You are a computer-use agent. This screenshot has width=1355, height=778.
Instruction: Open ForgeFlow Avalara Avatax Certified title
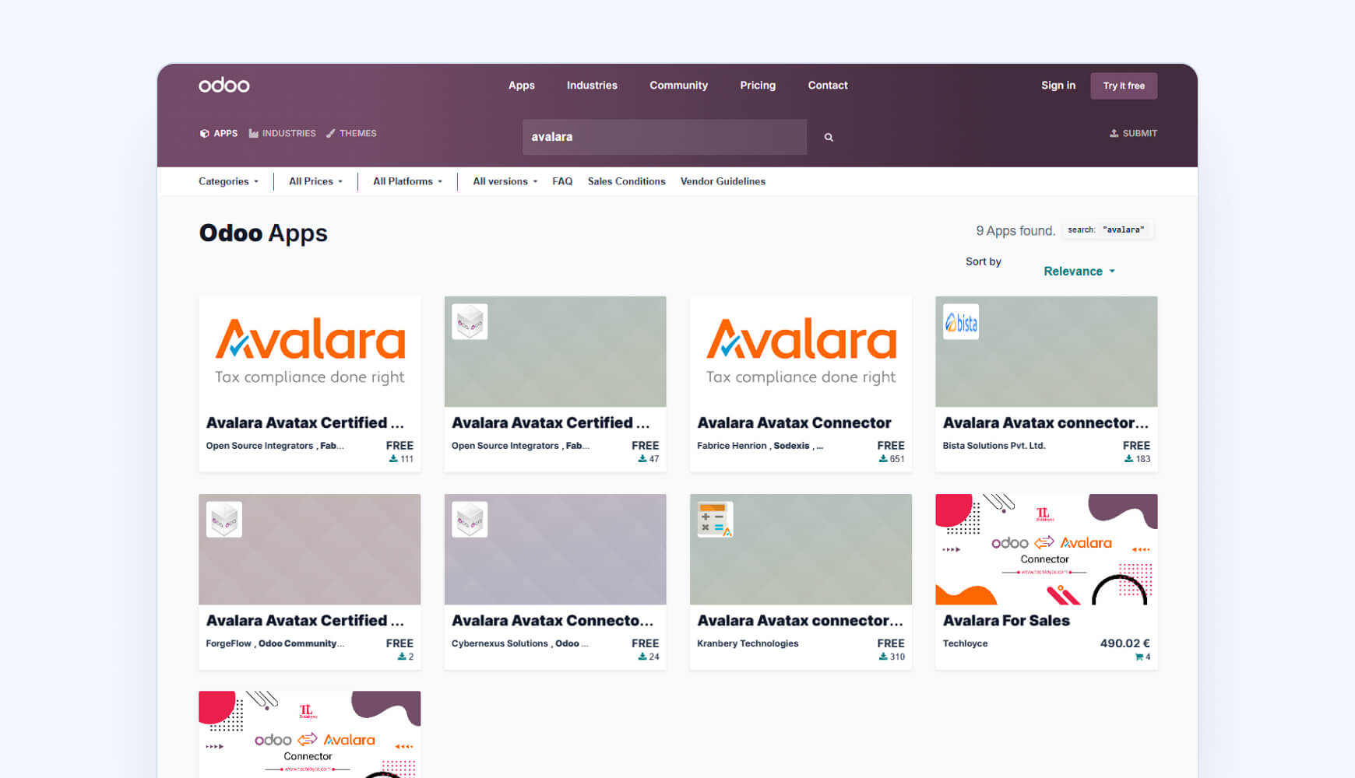coord(305,620)
